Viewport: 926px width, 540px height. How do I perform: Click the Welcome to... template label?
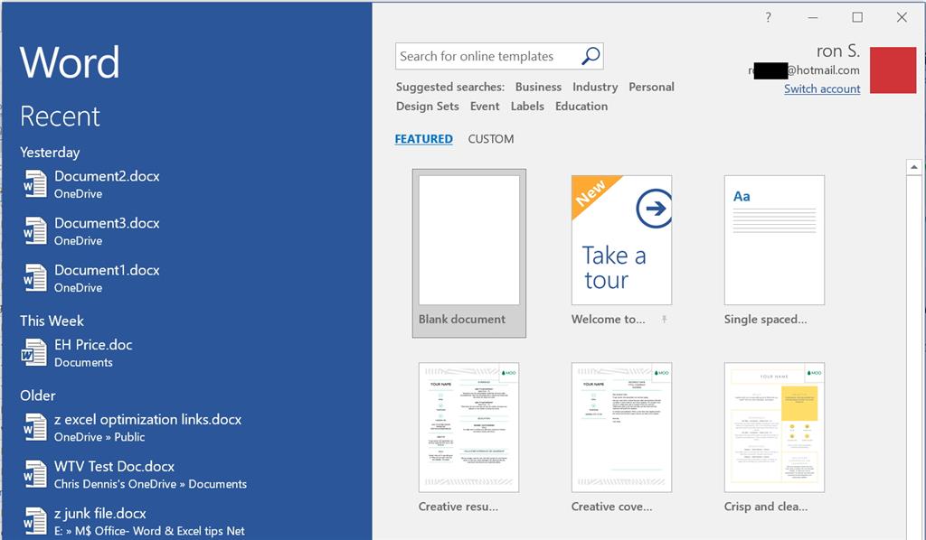609,320
